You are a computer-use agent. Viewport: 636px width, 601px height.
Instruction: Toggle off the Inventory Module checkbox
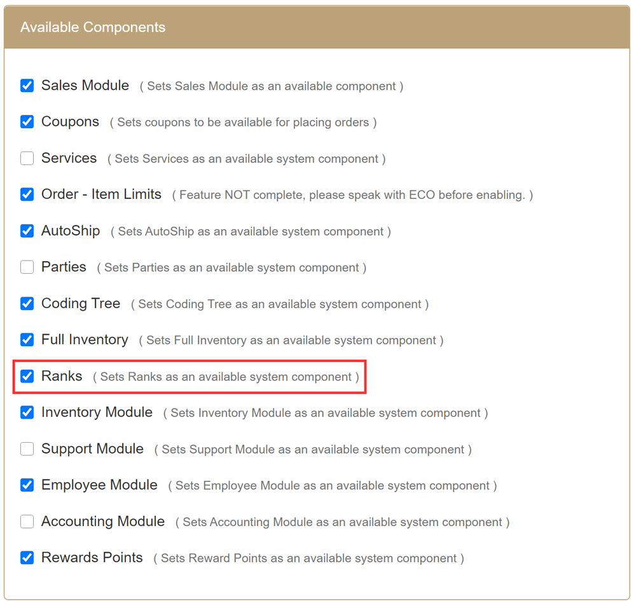click(x=27, y=413)
